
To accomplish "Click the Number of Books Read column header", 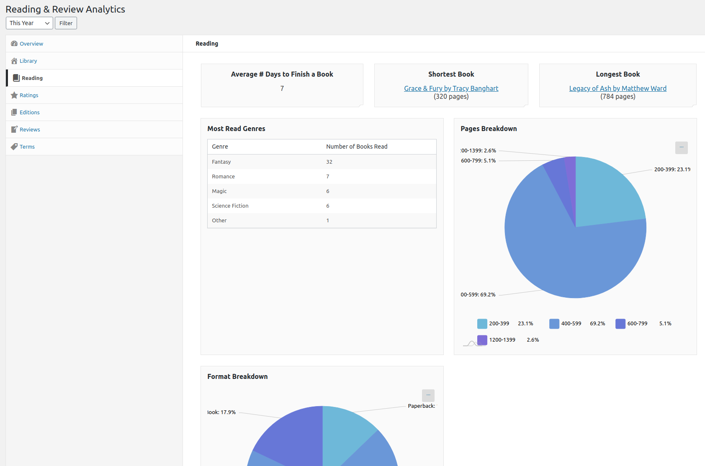I will tap(357, 147).
